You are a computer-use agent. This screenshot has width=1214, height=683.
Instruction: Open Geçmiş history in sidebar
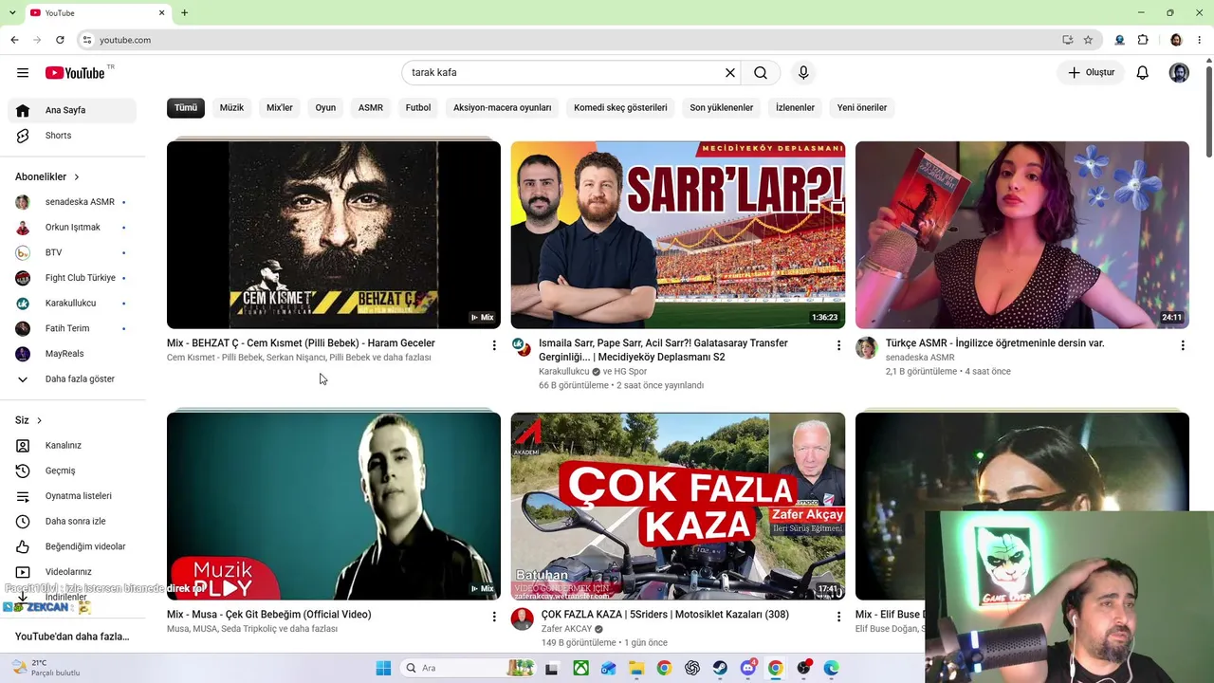[72, 471]
